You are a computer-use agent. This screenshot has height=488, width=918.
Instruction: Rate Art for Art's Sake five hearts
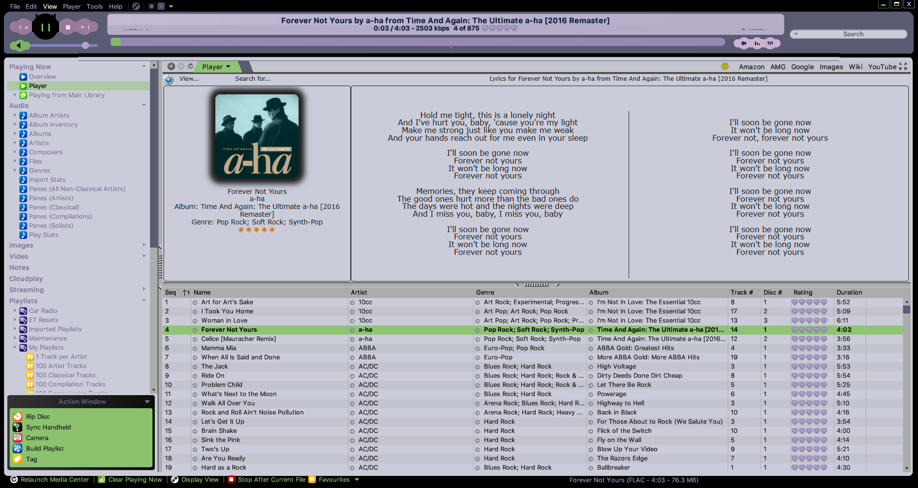(824, 302)
